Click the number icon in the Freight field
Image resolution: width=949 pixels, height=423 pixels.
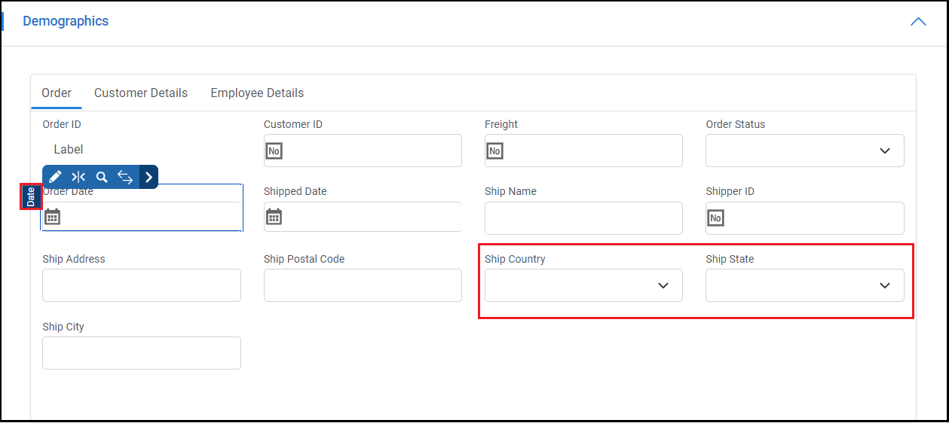494,151
